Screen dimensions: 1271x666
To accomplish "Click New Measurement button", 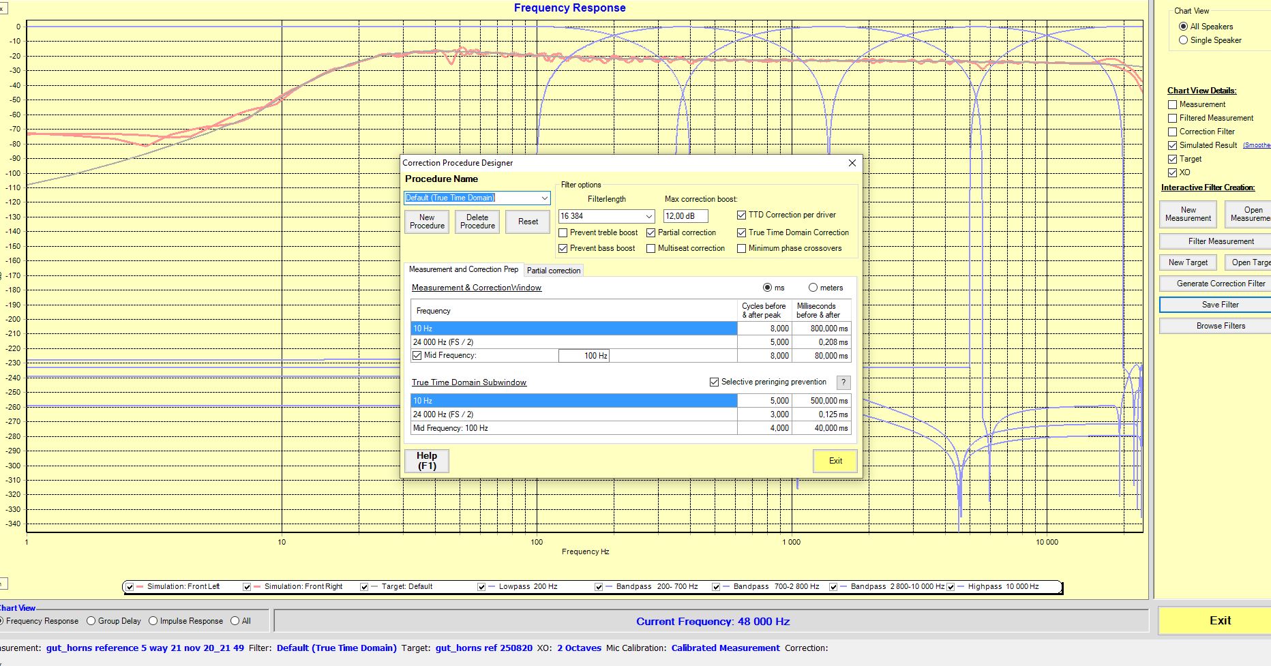I will [1188, 214].
